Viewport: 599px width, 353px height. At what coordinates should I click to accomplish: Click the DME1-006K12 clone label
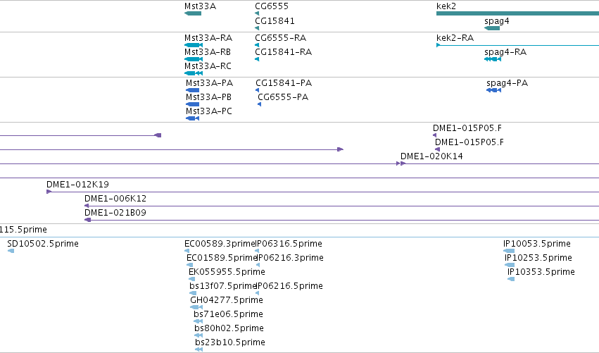click(115, 199)
